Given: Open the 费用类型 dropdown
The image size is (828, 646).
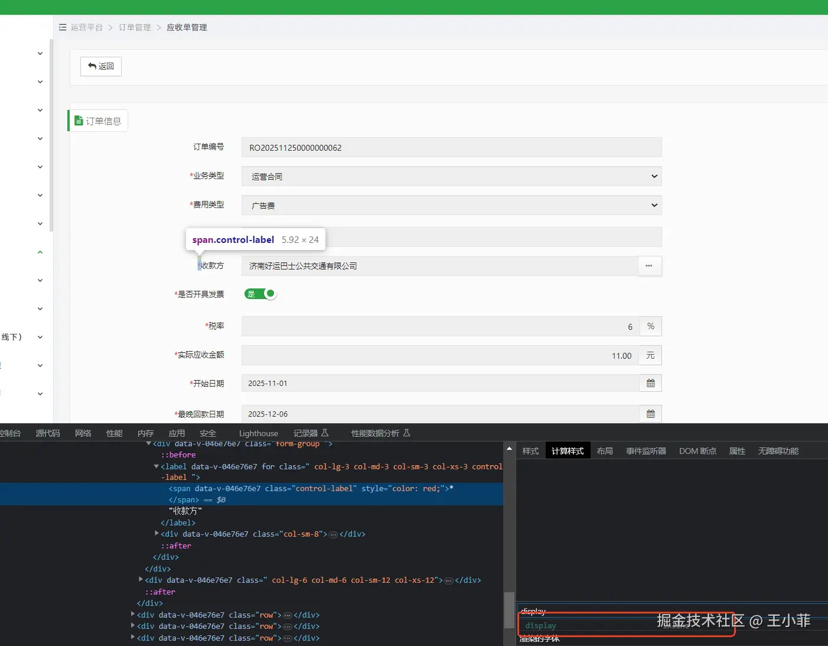Looking at the screenshot, I should pos(451,205).
